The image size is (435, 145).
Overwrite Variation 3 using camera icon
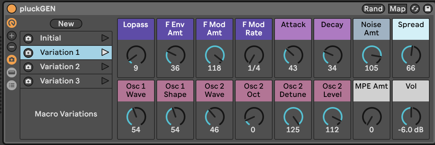(x=28, y=82)
